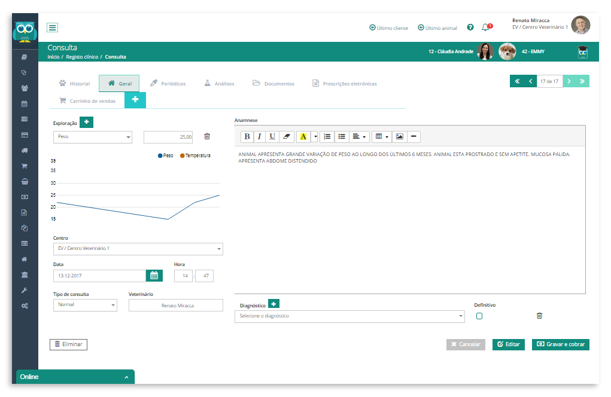Click the hamburger menu icon at top

[52, 28]
